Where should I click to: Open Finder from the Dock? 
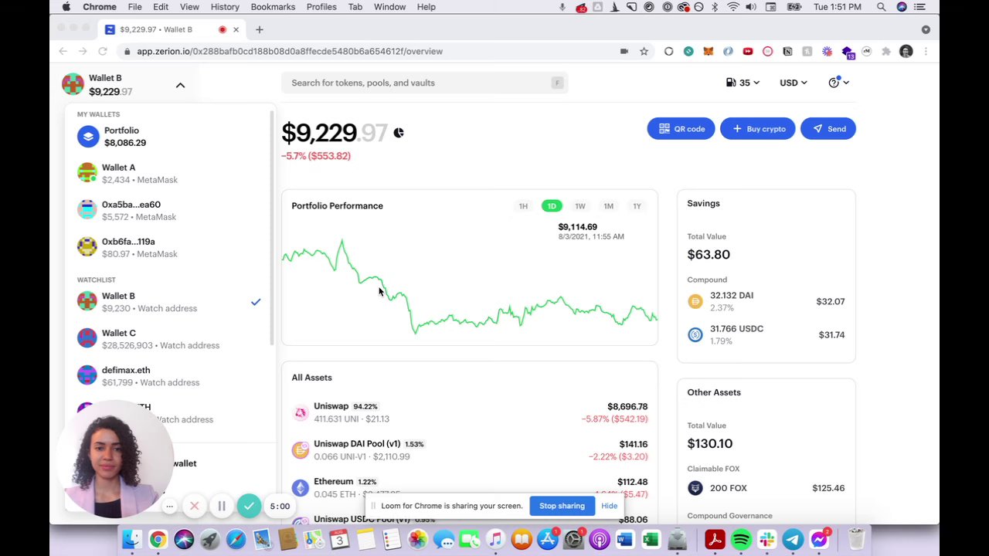point(131,539)
